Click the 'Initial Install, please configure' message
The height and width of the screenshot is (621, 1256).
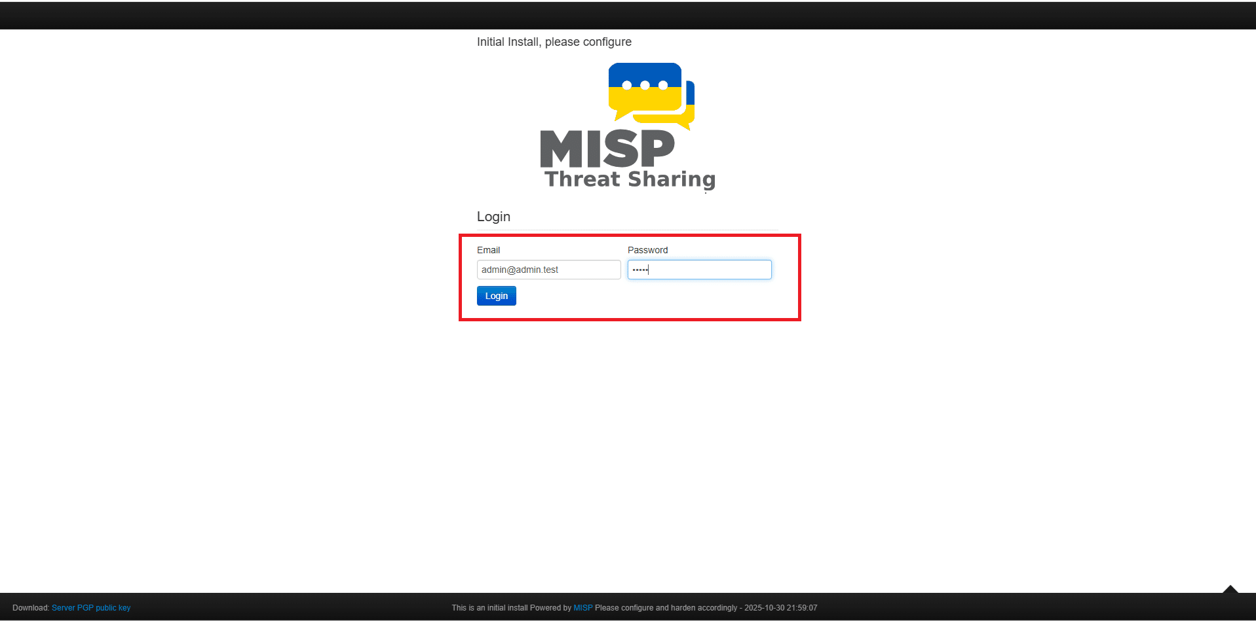click(554, 42)
